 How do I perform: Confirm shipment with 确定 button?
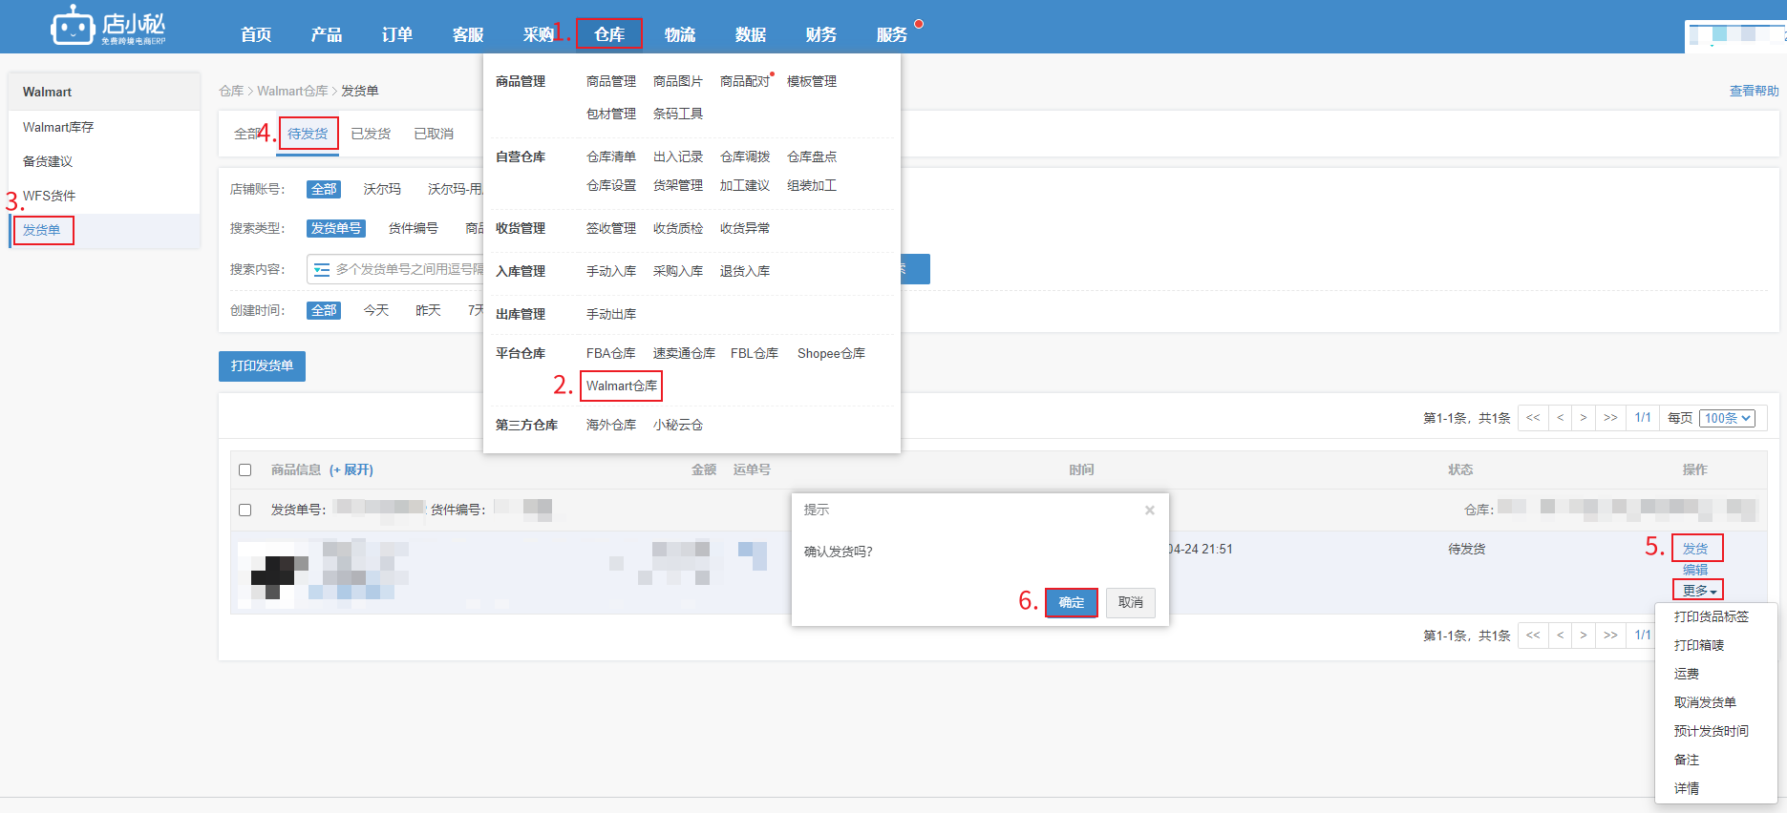tap(1072, 603)
